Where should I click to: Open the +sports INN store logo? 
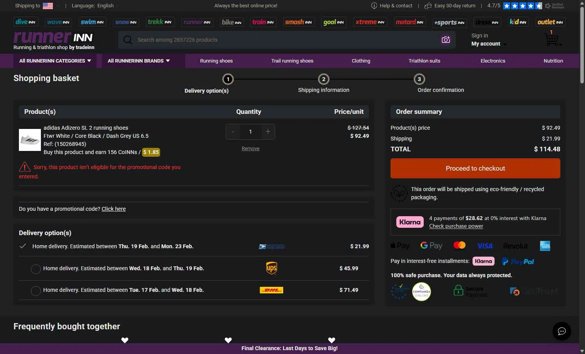click(450, 22)
